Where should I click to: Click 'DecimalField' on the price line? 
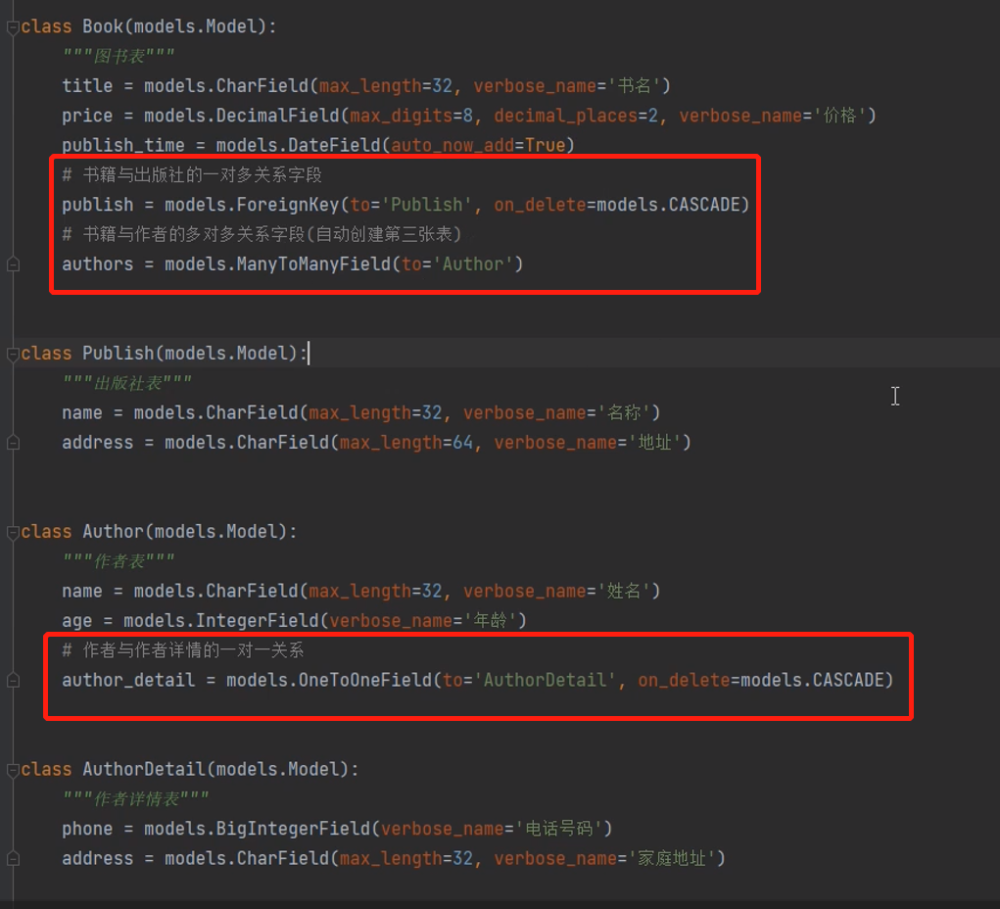(277, 116)
